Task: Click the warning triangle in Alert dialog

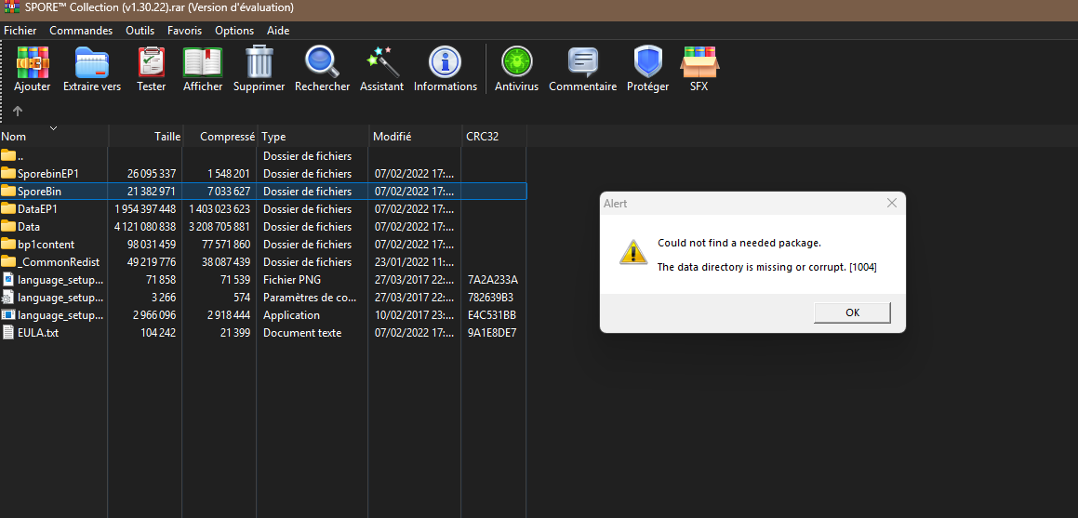Action: click(x=633, y=251)
